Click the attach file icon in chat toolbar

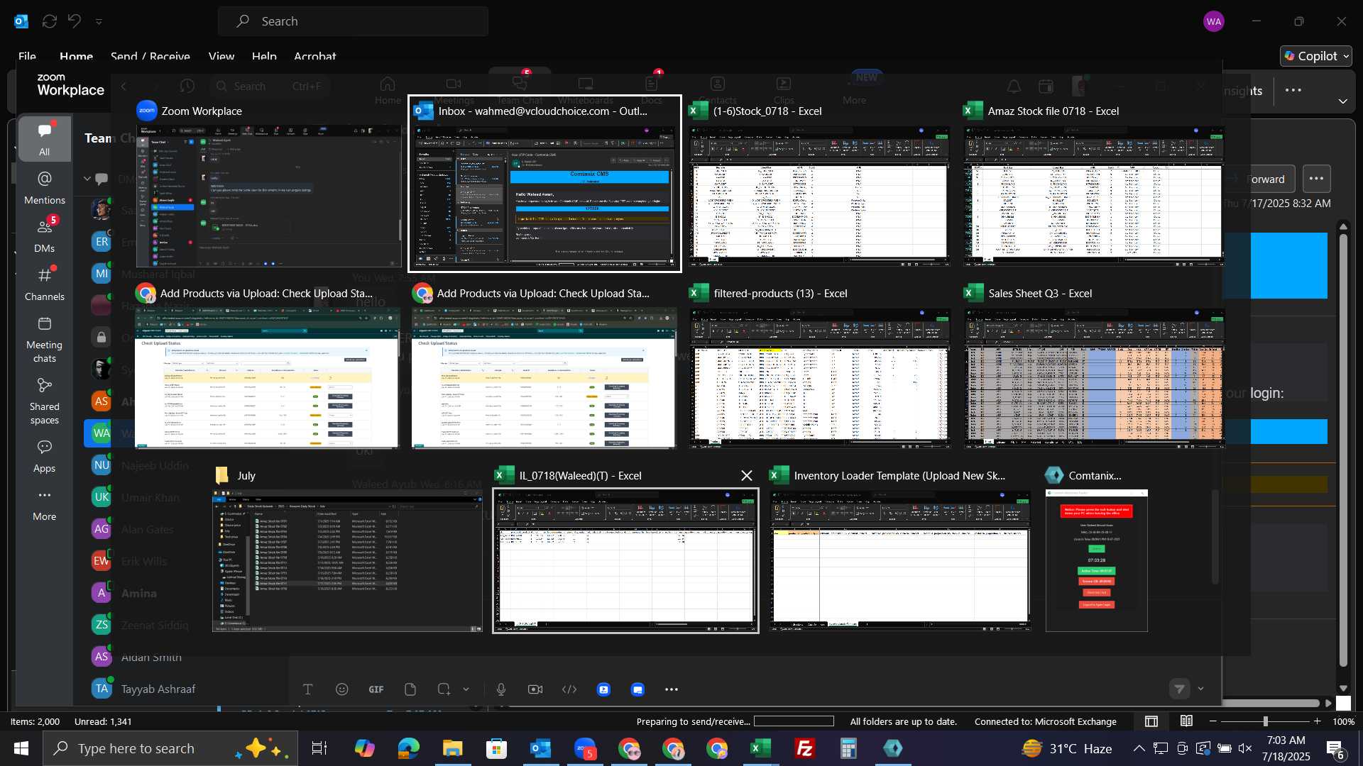(x=410, y=689)
